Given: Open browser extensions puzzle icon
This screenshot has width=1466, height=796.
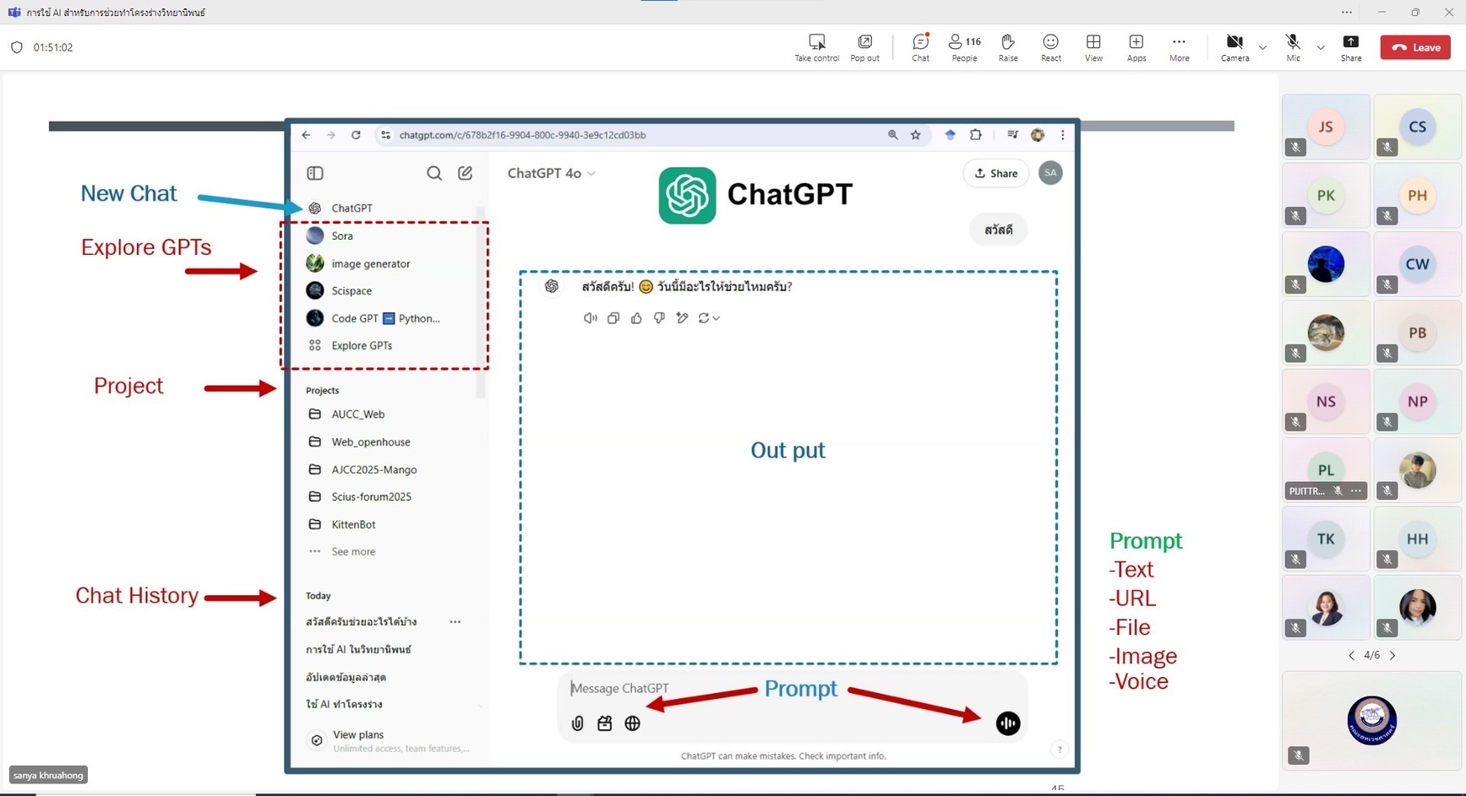Looking at the screenshot, I should (x=976, y=135).
